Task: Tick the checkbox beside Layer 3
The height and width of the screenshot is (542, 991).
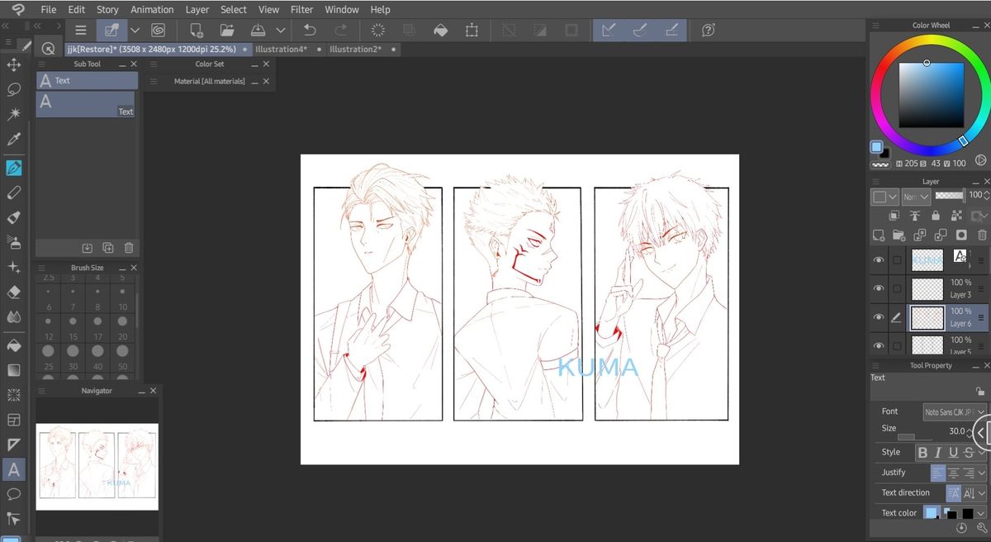Action: (897, 288)
